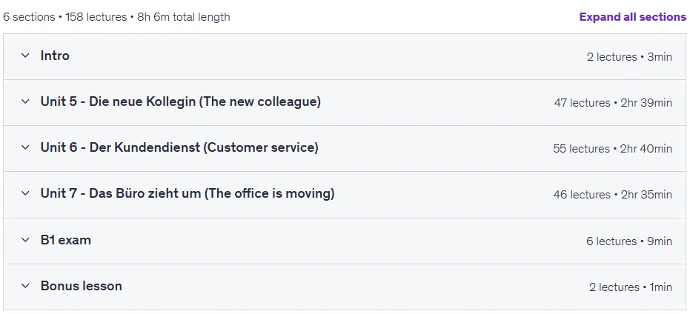This screenshot has height=314, width=690.
Task: Select Unit 7 - Das Büro zieht um
Action: point(188,193)
